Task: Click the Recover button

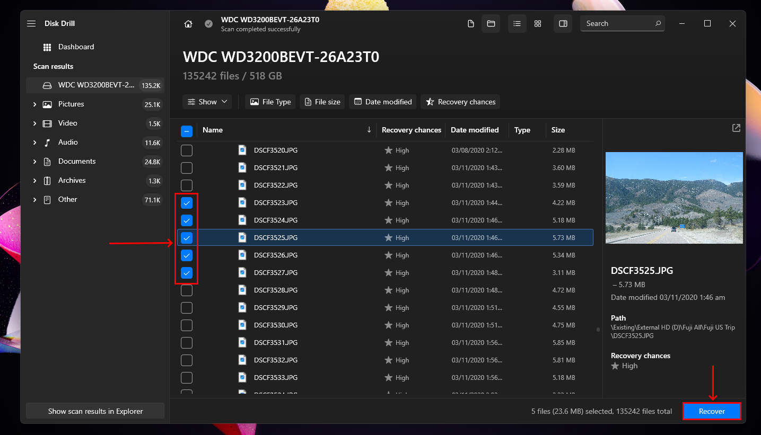Action: point(712,412)
